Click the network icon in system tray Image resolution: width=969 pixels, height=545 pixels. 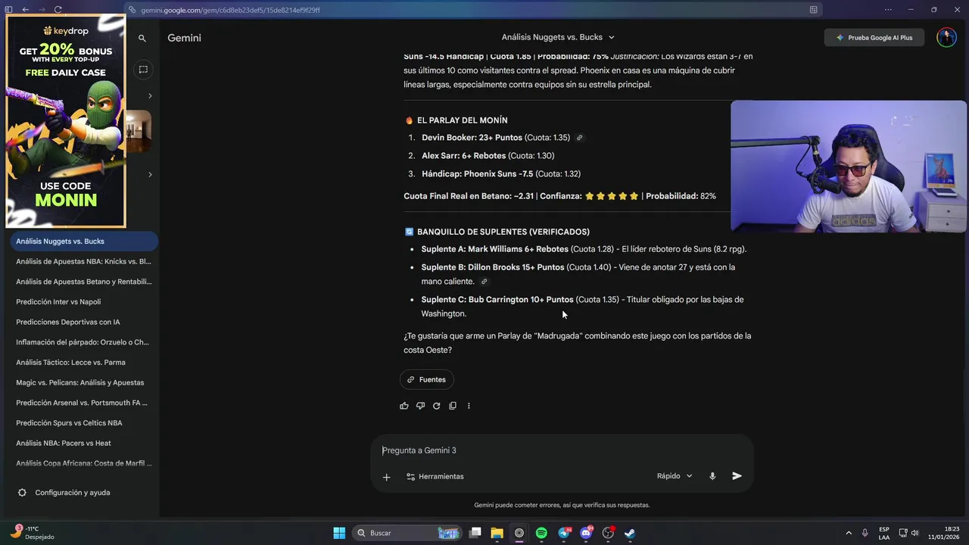(902, 533)
